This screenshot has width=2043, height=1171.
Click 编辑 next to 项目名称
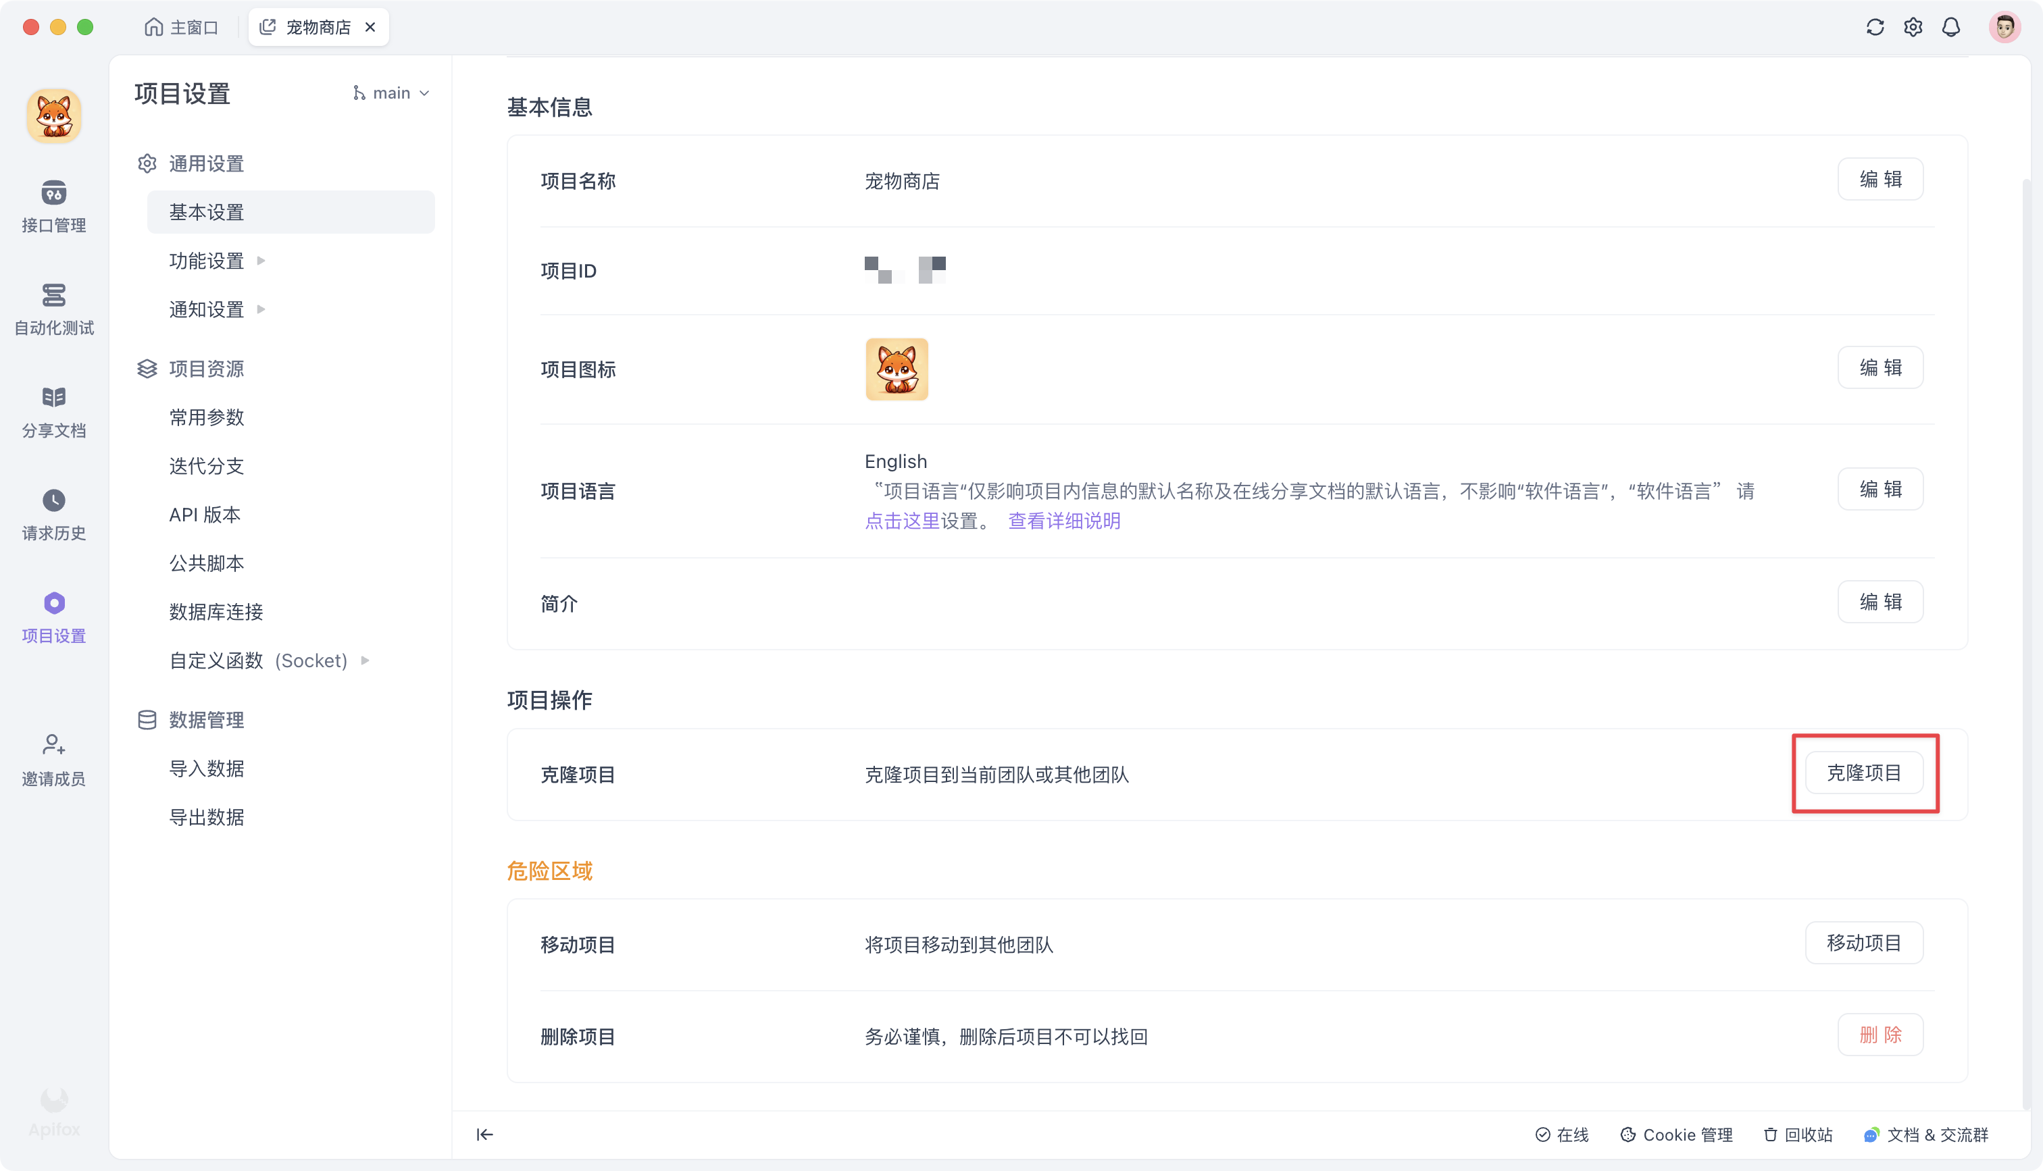[x=1880, y=178]
